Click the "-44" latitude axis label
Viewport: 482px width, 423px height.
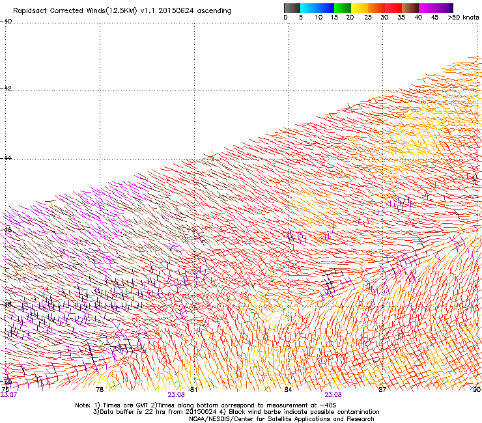tap(6, 158)
